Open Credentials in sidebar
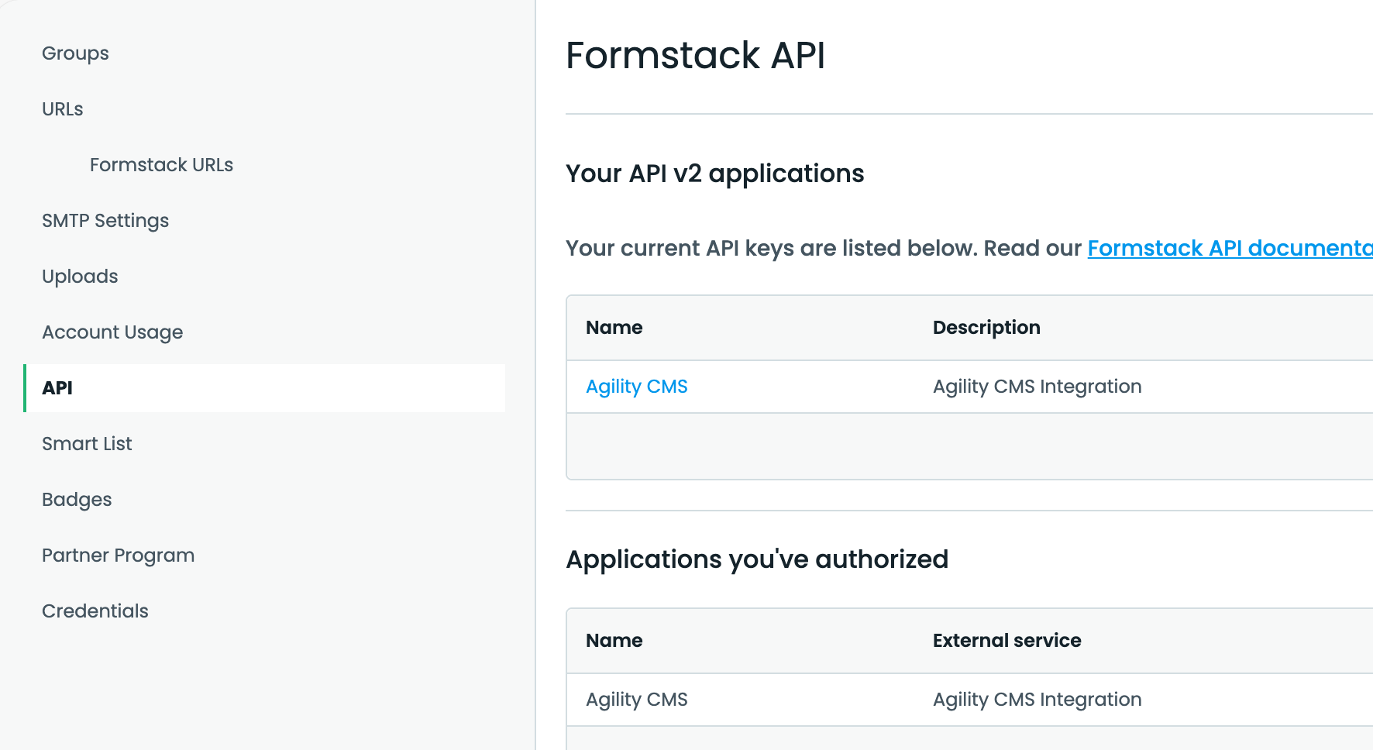 point(95,611)
